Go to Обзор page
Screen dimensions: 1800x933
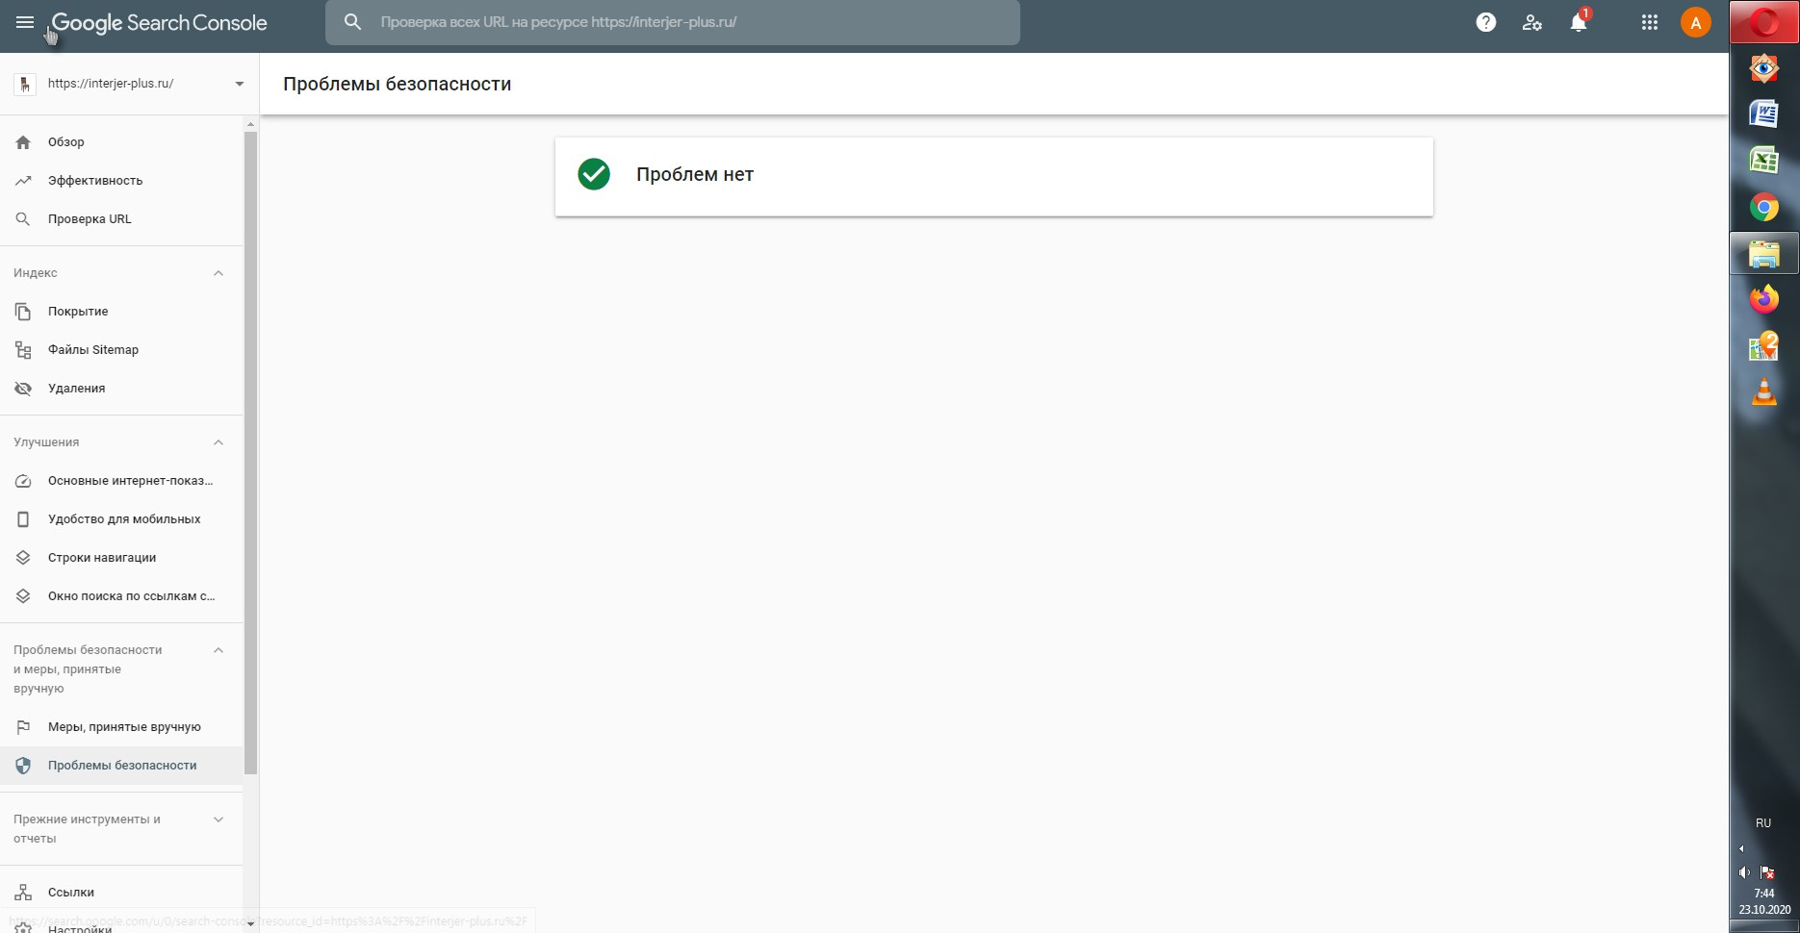pyautogui.click(x=121, y=141)
